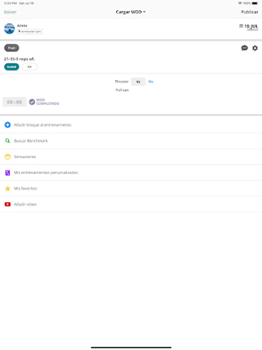Tap the yellow Sensaciones face icon
The width and height of the screenshot is (262, 350).
pos(8,157)
